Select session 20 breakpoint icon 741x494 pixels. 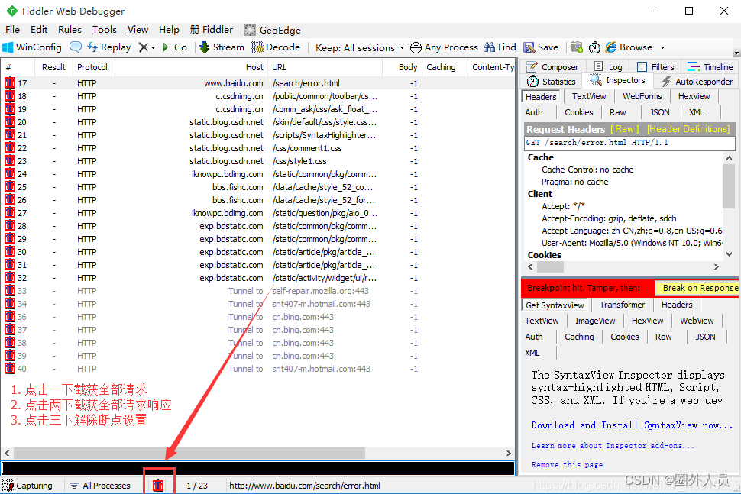(x=10, y=122)
